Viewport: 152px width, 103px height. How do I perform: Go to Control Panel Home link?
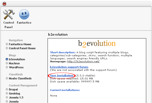[22, 48]
